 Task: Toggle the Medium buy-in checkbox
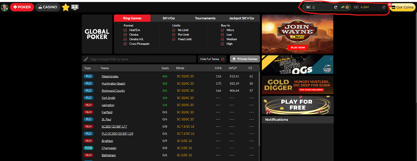pyautogui.click(x=223, y=39)
